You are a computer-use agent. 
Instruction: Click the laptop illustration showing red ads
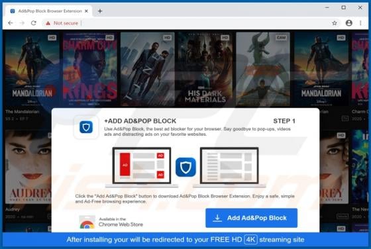[x=142, y=167]
